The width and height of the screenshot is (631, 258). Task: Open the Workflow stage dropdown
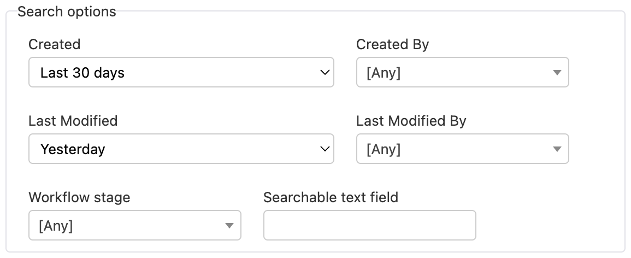tap(134, 225)
